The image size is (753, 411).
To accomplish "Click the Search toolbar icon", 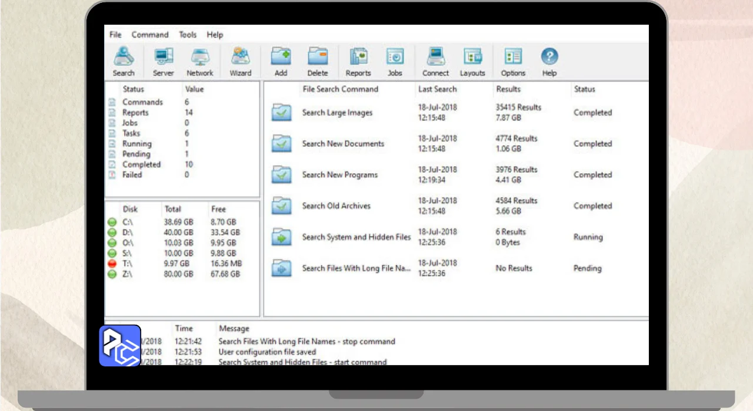I will [124, 61].
